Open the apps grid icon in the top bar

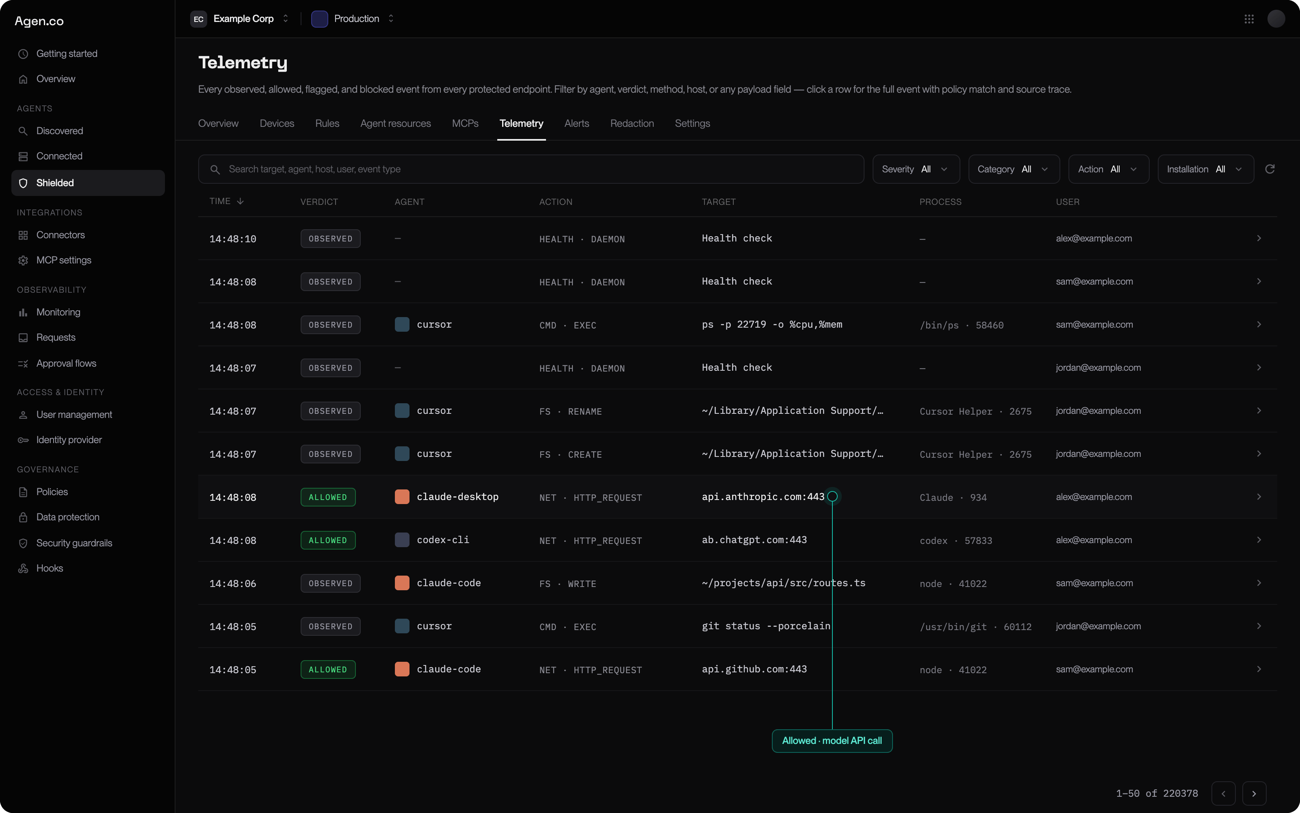1249,19
